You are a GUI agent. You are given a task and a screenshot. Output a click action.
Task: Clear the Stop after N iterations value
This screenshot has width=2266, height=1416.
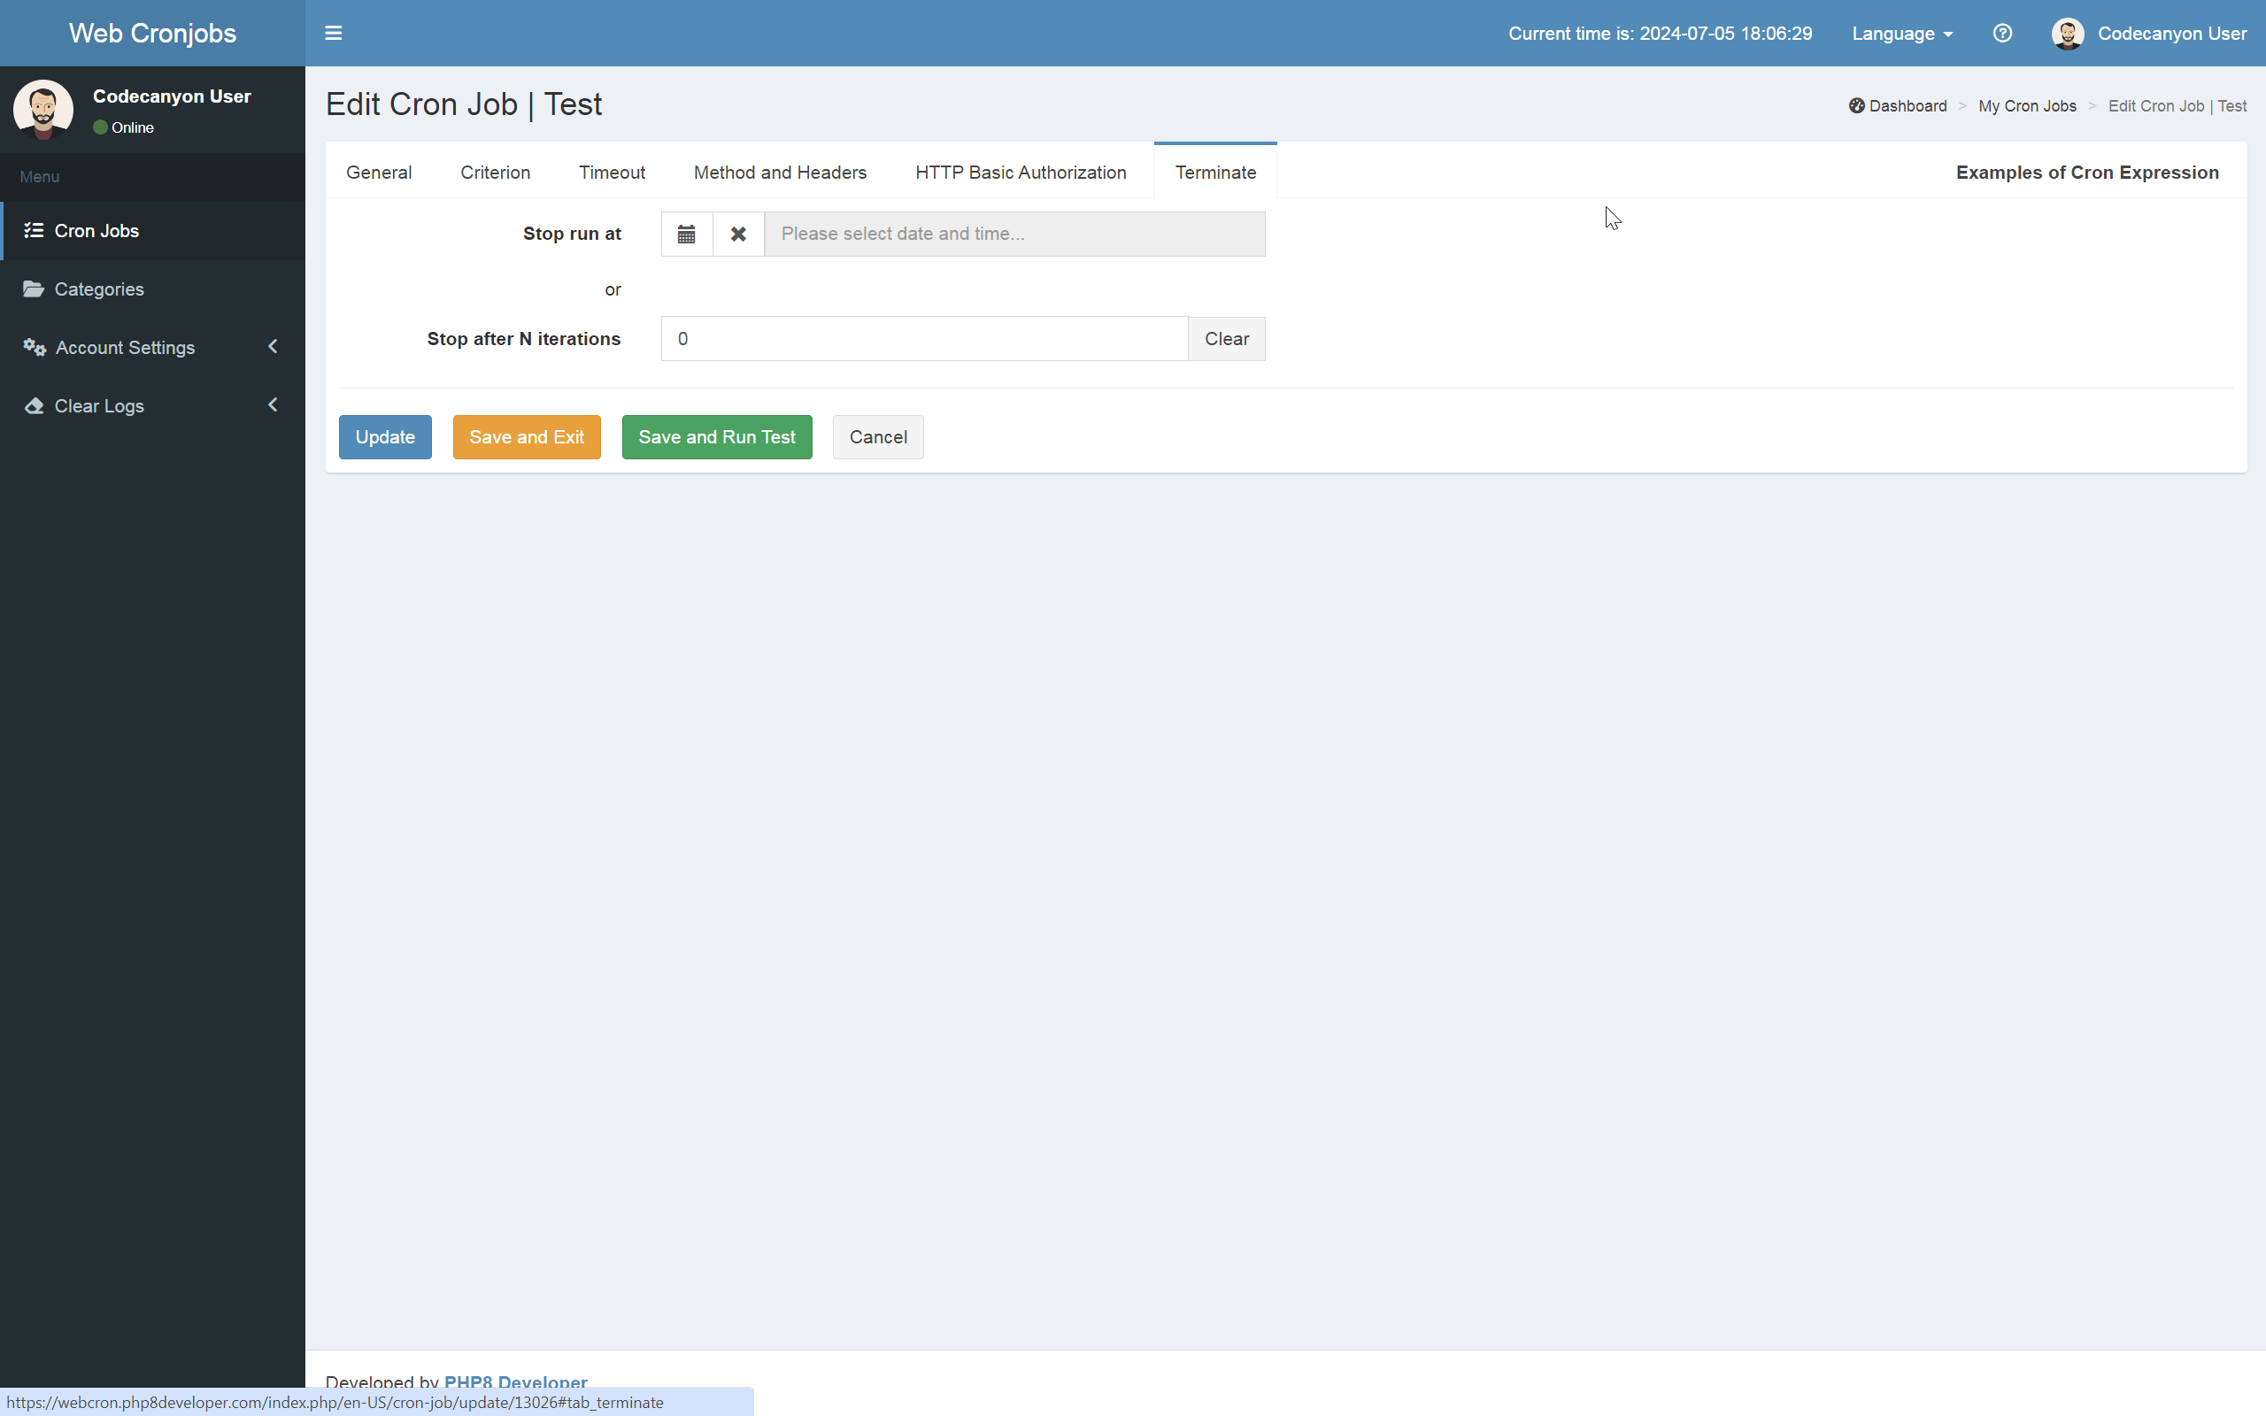coord(1227,338)
